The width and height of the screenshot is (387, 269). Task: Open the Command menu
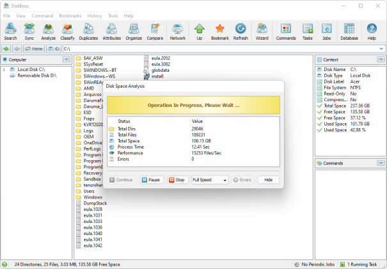coord(42,16)
